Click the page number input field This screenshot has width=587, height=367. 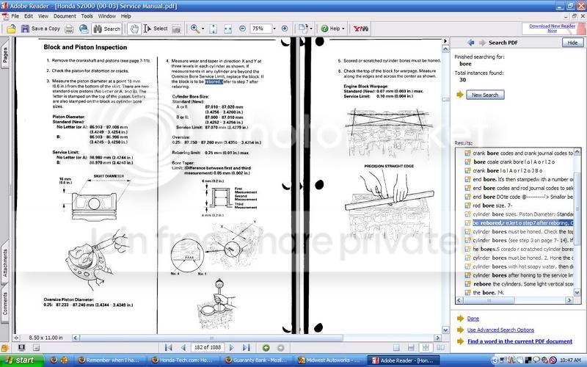click(208, 347)
